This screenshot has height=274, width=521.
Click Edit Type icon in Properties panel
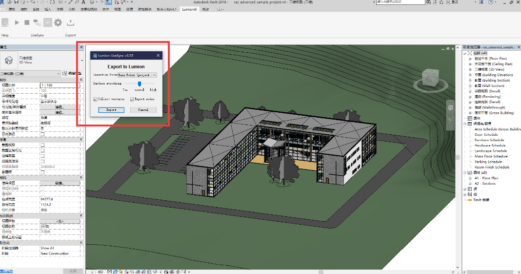coord(65,73)
